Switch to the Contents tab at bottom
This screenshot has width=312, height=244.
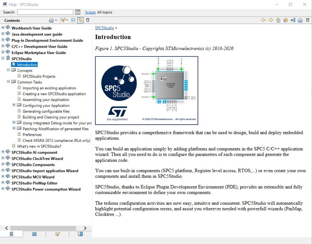(x=11, y=234)
